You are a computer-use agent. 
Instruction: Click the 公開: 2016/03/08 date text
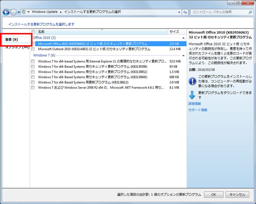pyautogui.click(x=202, y=70)
